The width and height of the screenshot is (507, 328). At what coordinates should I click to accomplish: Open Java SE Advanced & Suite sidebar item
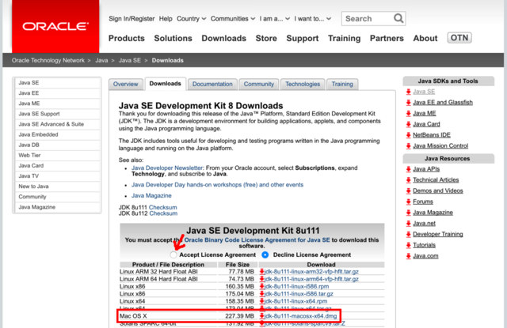57,124
